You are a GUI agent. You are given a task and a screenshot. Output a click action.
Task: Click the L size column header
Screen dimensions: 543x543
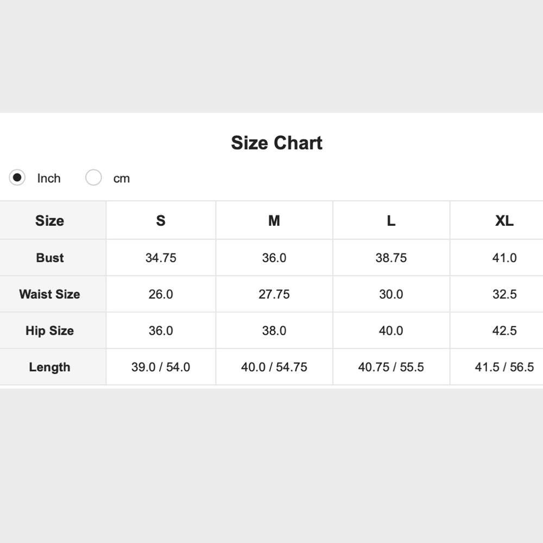pyautogui.click(x=391, y=220)
